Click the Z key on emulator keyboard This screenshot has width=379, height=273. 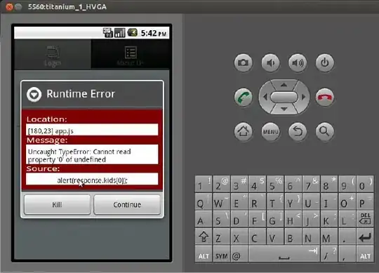221,237
